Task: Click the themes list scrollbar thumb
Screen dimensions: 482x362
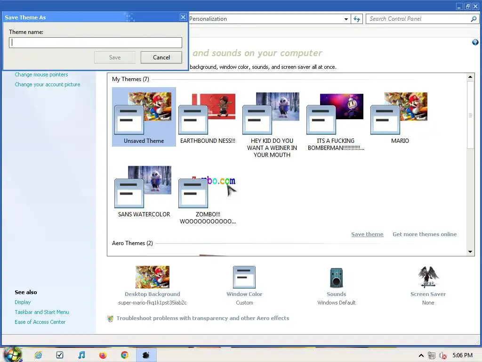Action: tap(470, 115)
